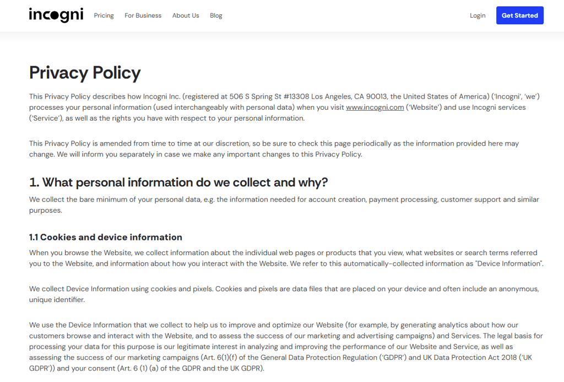Click the Login link

pos(478,15)
